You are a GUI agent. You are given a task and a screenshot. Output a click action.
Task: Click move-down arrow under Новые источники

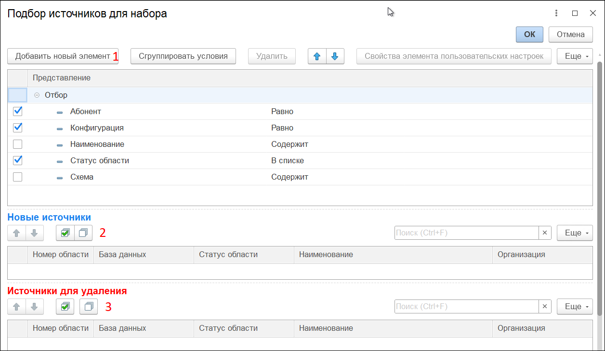(35, 233)
